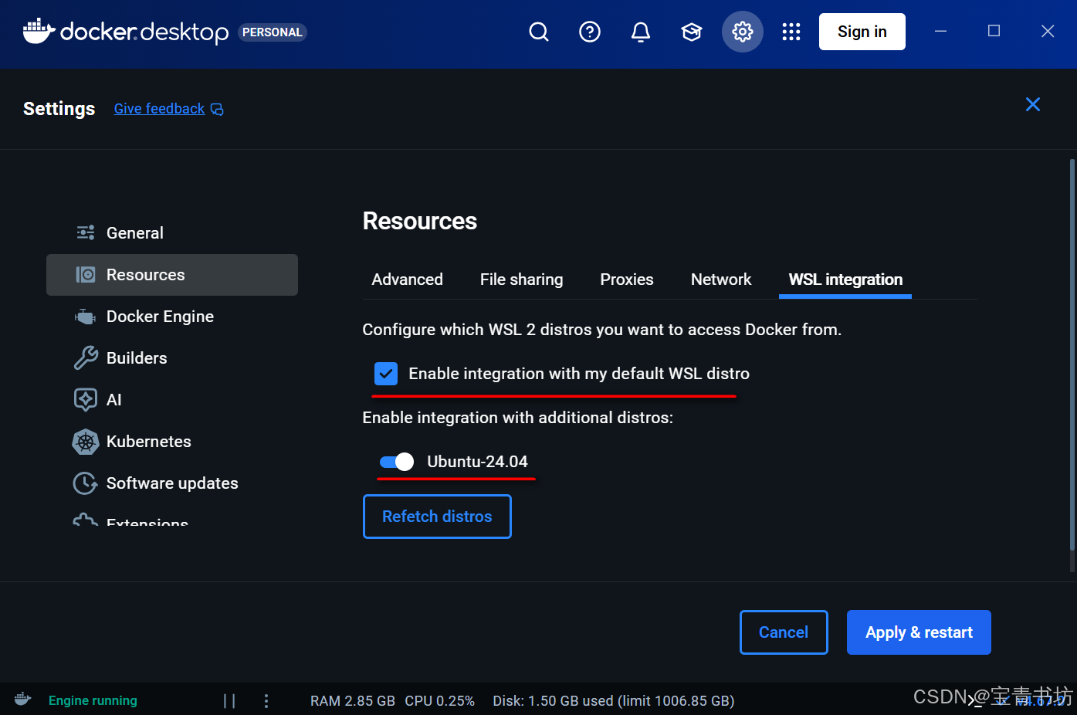
Task: Click the Docker whale logo
Action: point(39,31)
